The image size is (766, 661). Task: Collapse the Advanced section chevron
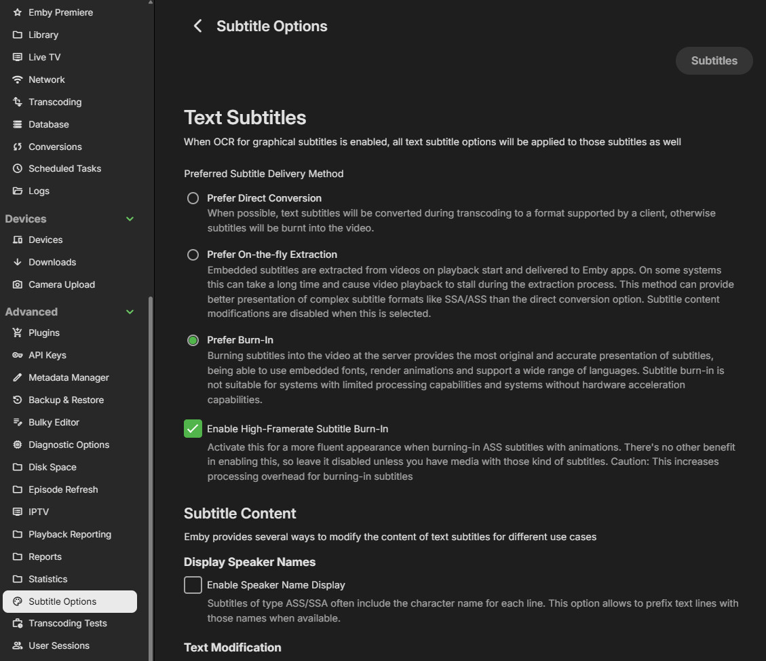(130, 311)
